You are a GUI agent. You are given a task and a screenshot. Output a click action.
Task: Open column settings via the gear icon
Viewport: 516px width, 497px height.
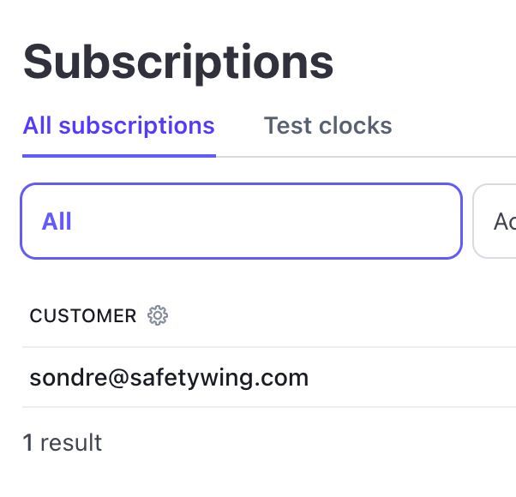click(158, 316)
